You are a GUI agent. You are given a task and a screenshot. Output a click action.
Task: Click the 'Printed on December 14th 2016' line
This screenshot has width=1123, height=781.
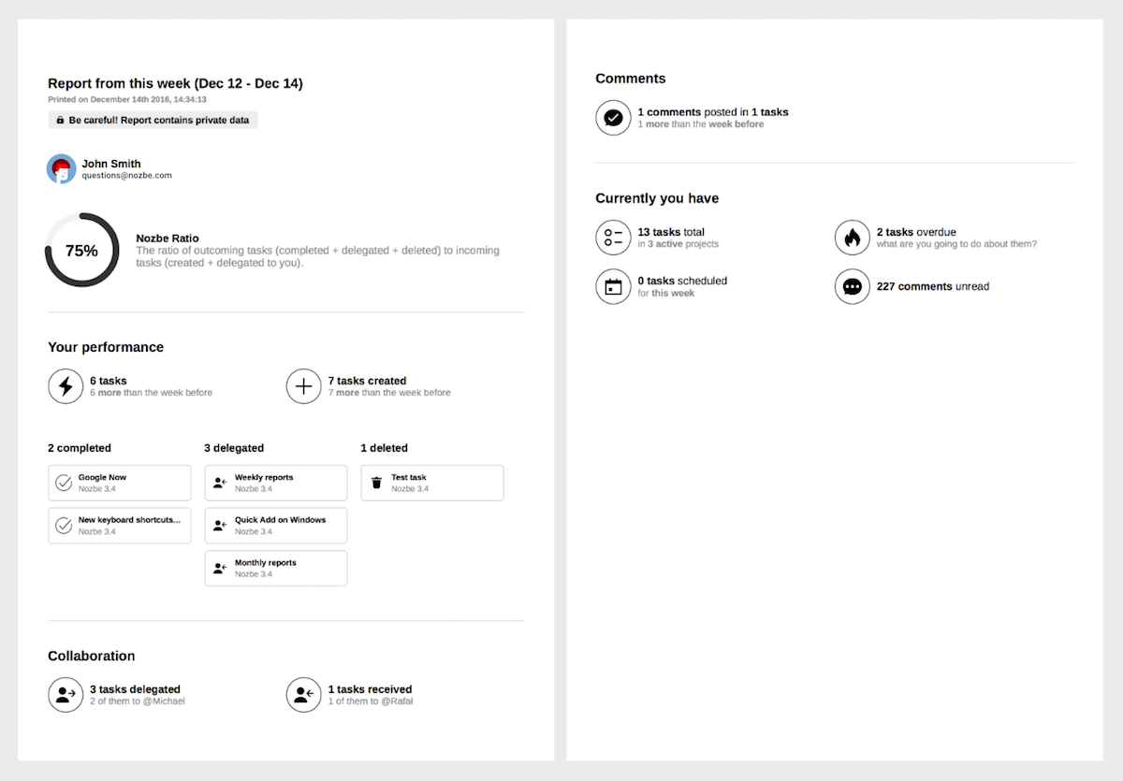point(127,99)
